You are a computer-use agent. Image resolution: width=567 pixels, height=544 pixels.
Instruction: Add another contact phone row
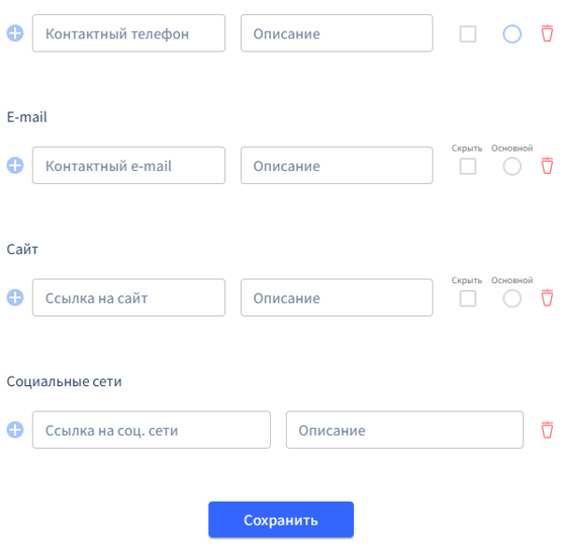(15, 34)
